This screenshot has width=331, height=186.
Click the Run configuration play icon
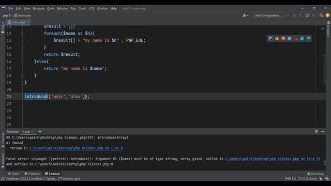coord(288,16)
